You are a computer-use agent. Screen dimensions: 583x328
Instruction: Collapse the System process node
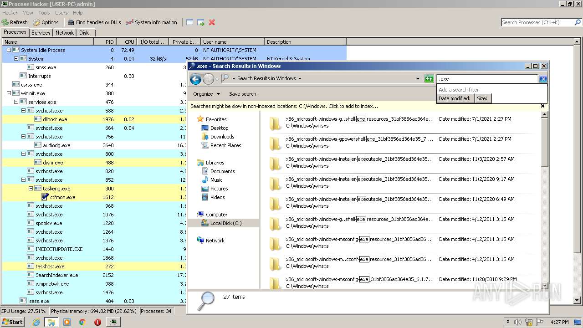click(16, 59)
